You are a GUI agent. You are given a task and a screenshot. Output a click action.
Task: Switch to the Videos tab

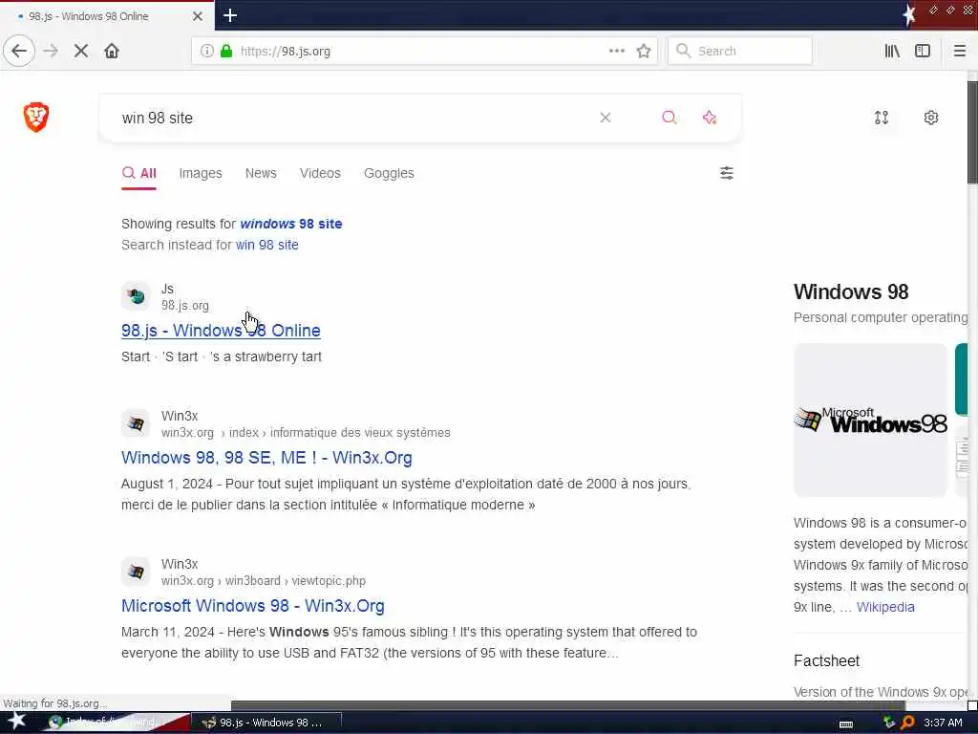[320, 174]
